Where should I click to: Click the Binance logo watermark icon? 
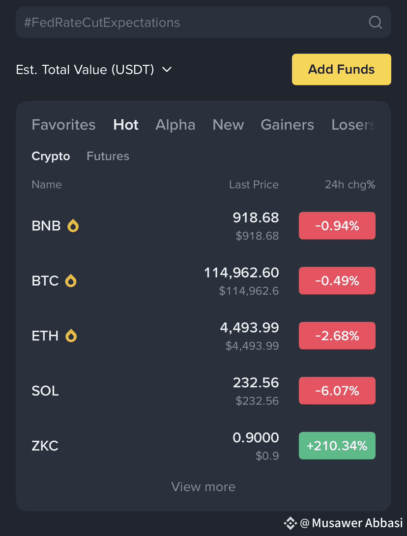291,523
